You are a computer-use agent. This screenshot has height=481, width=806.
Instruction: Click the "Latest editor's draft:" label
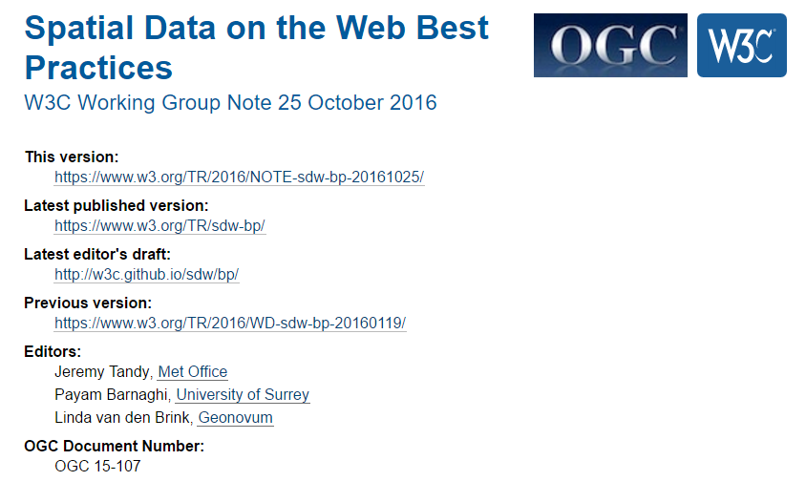pos(97,254)
